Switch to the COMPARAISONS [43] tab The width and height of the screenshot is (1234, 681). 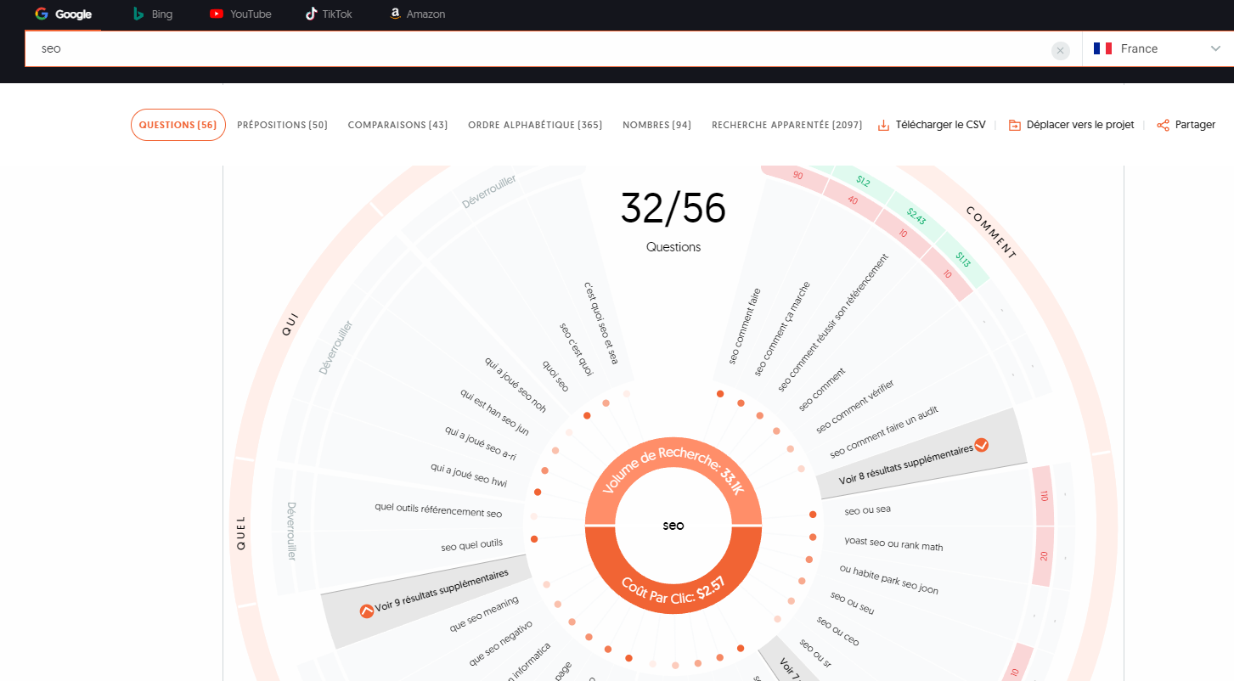click(x=397, y=125)
